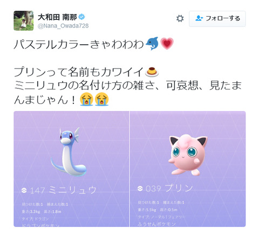259x229 pixels.
Task: Click tweet text パステルカラーきゃわわわ
Action: [79, 44]
